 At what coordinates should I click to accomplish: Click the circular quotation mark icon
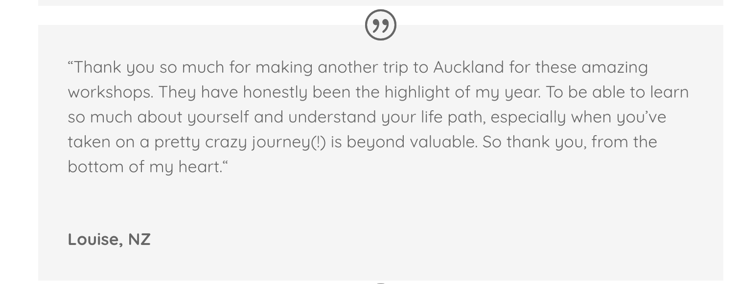point(381,25)
